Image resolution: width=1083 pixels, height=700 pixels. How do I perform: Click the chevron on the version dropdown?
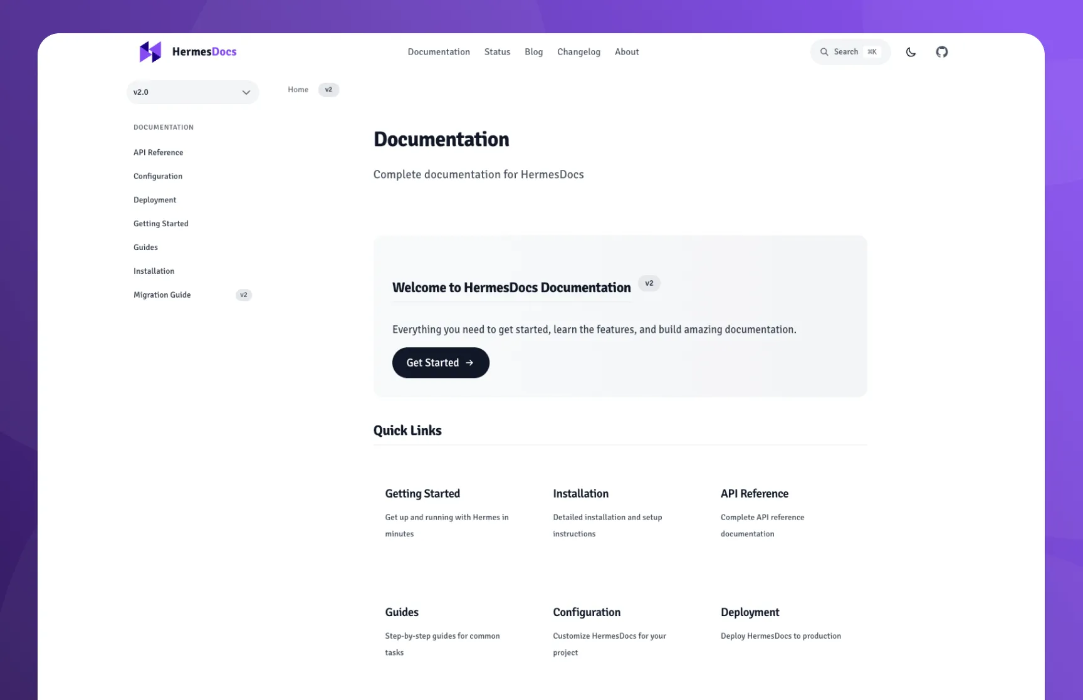pos(246,92)
